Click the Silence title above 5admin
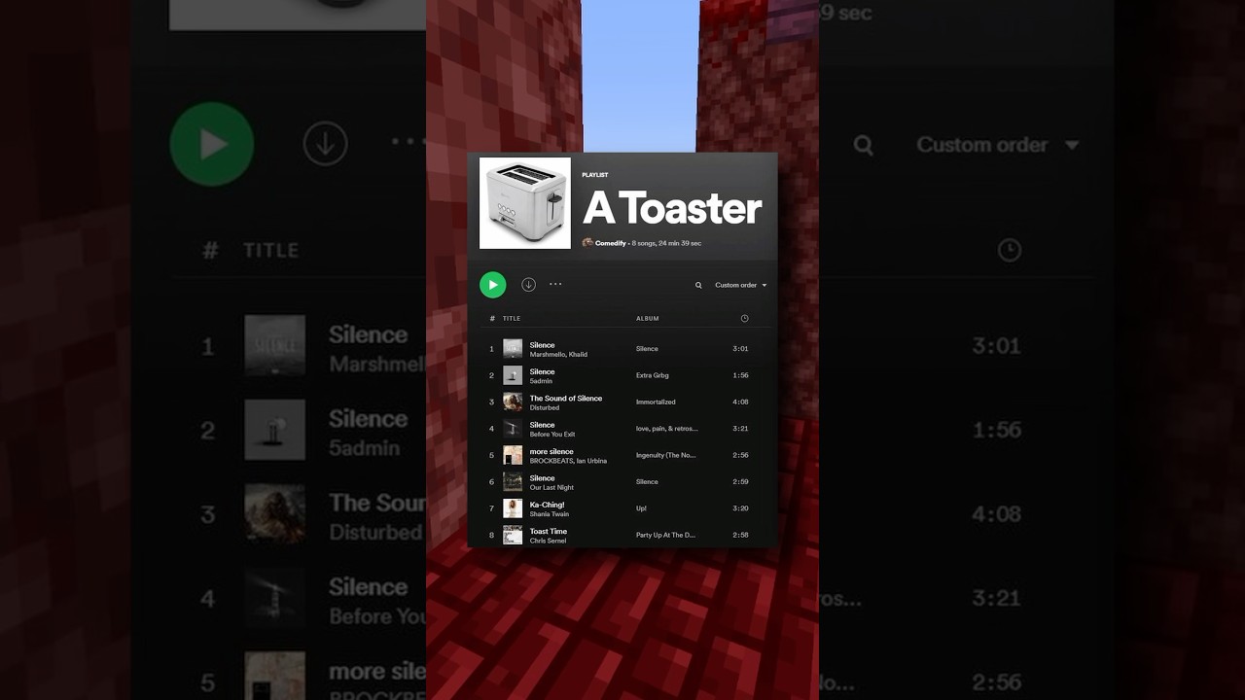Viewport: 1245px width, 700px height. coord(542,371)
